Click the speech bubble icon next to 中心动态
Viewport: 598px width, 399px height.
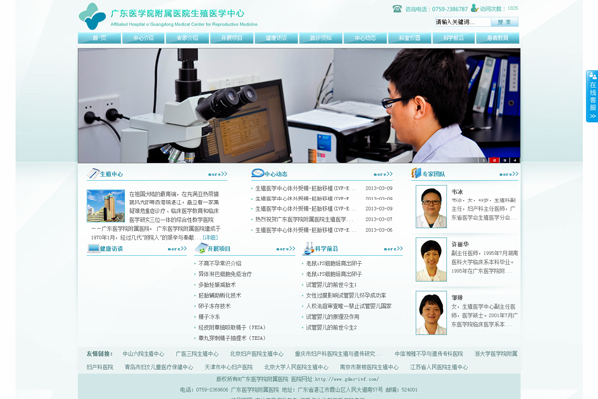(258, 173)
